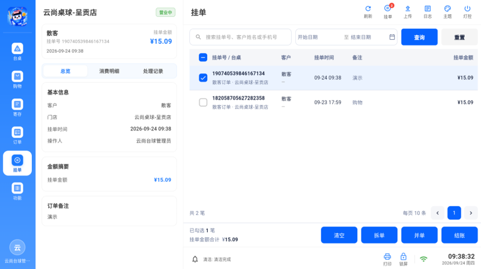Click the 云尚台球管理员 operator value
This screenshot has height=269, width=481.
pos(153,141)
